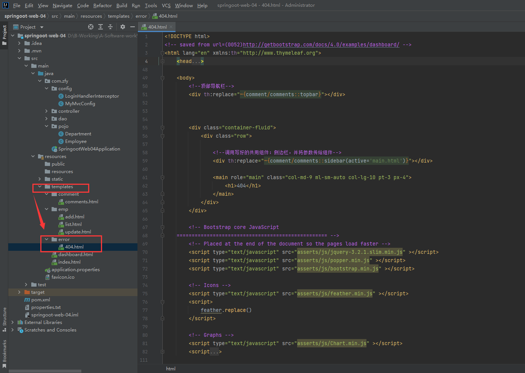Click the fold icon beside line 49 body tag
Screen dimensions: 525x373
[x=162, y=78]
